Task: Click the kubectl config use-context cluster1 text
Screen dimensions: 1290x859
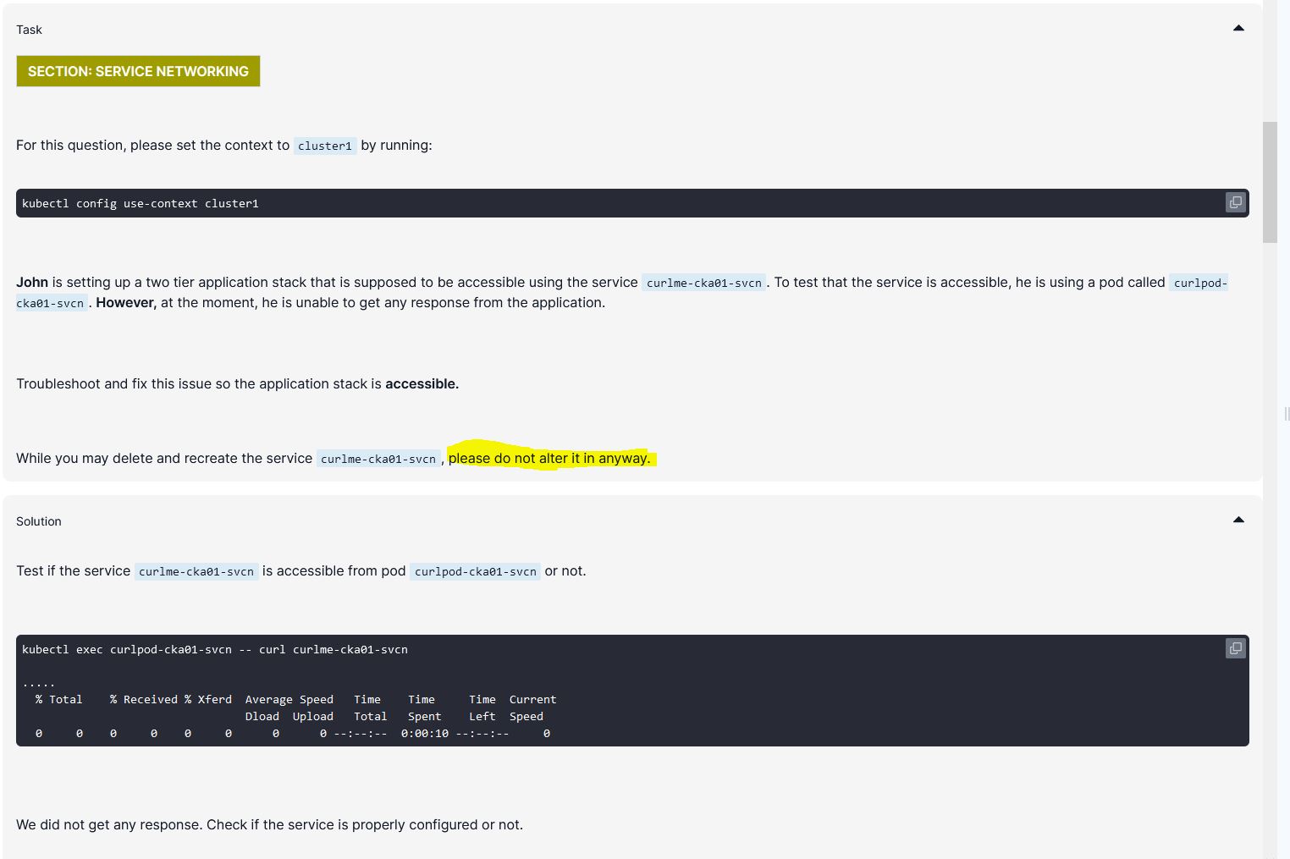Action: tap(141, 204)
